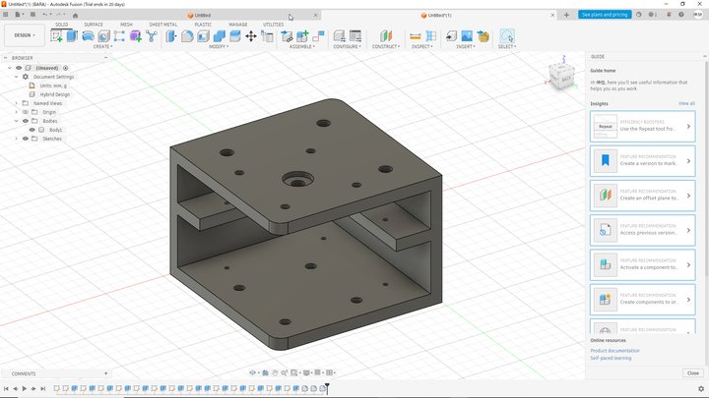
Task: Open the DESIGN workspace dropdown
Action: [x=25, y=35]
